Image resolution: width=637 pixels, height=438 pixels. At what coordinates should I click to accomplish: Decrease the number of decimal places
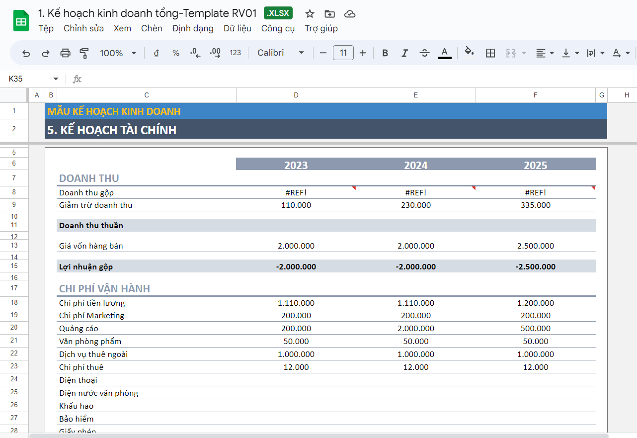click(195, 53)
